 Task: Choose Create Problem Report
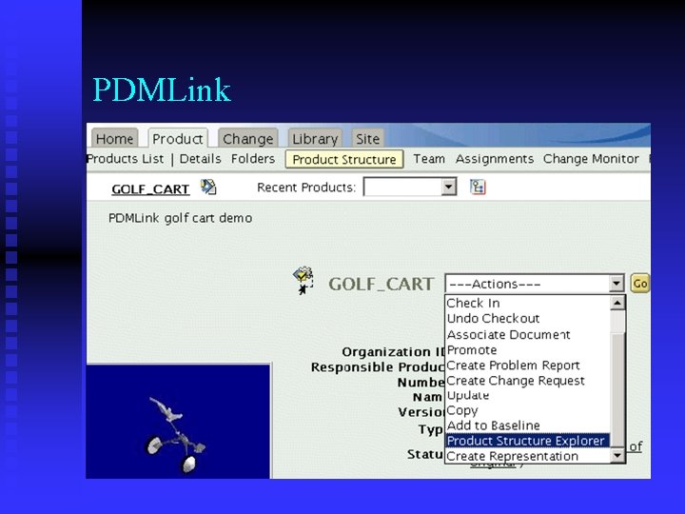527,365
